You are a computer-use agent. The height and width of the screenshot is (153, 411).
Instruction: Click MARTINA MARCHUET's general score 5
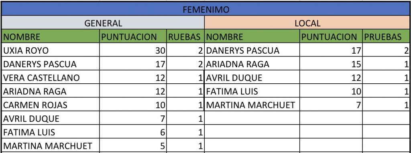pyautogui.click(x=133, y=145)
